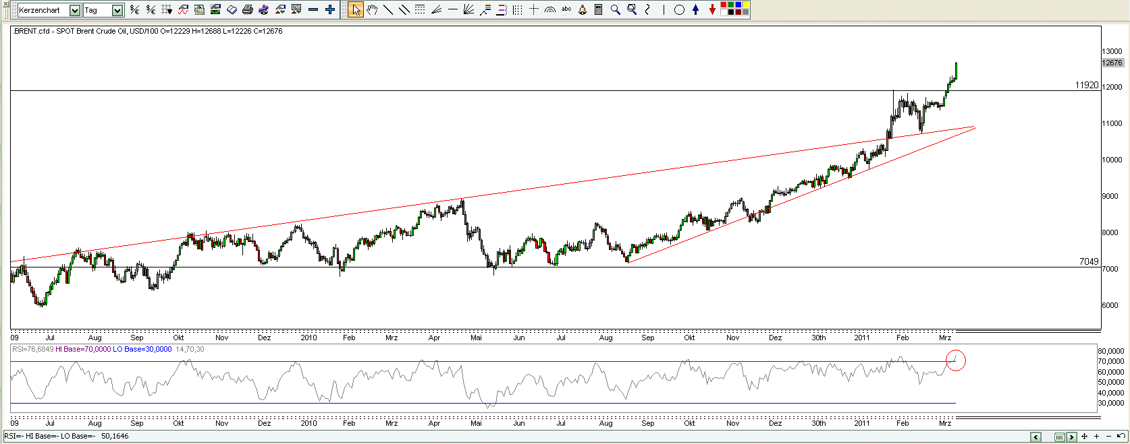The image size is (1130, 444).
Task: Select the Fibonacci arcs tool
Action: pyautogui.click(x=550, y=9)
